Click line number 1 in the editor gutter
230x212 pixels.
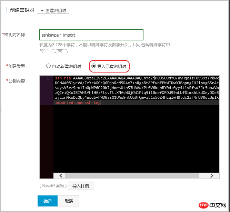point(48,78)
